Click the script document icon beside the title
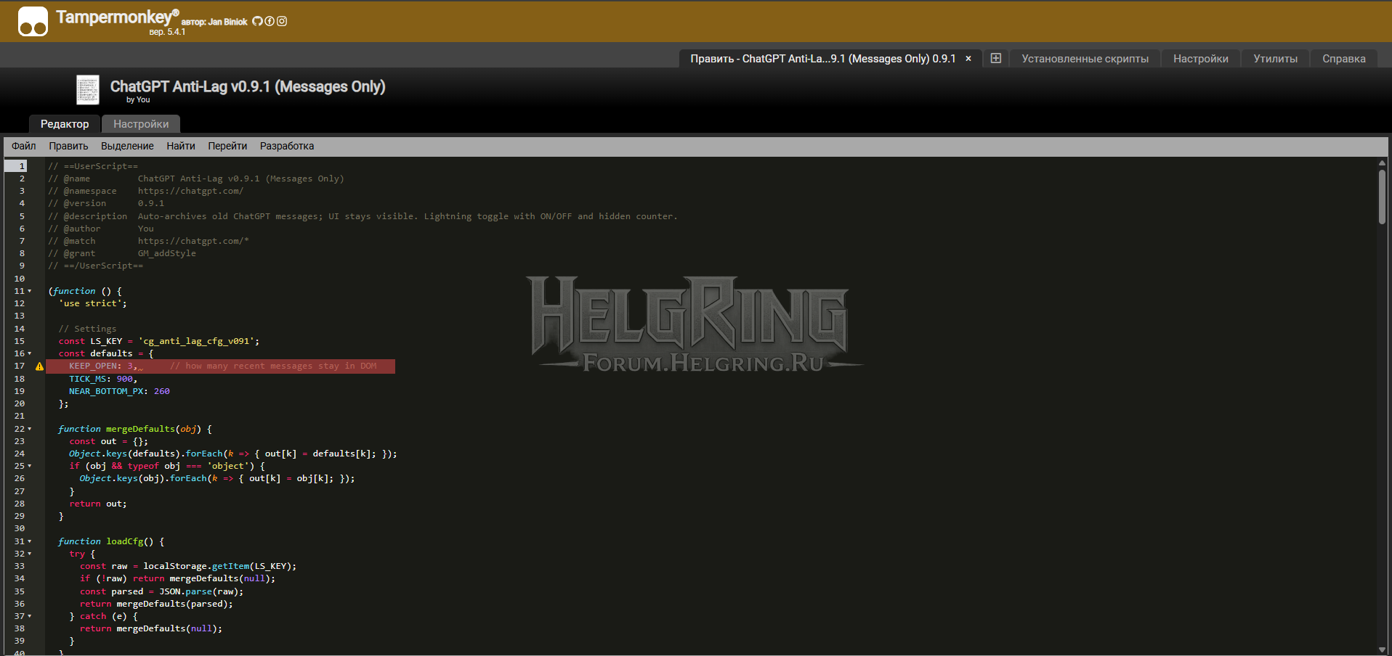This screenshot has height=656, width=1392. click(x=88, y=90)
